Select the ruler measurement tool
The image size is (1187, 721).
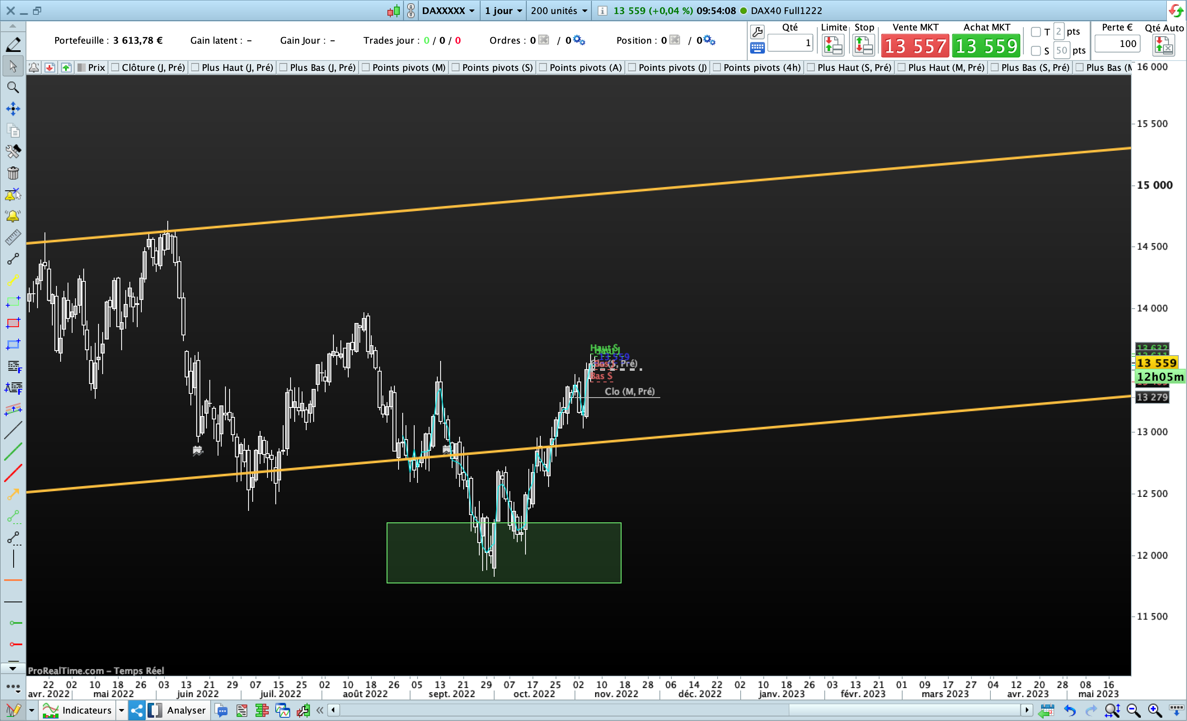point(13,237)
